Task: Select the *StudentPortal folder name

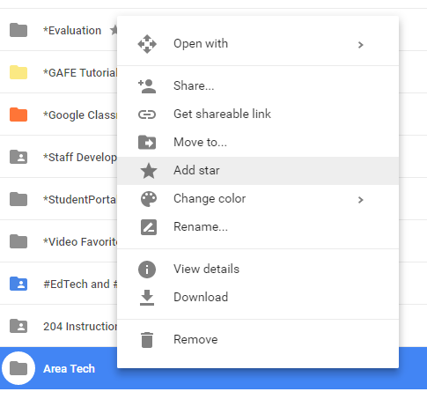Action: coord(80,200)
